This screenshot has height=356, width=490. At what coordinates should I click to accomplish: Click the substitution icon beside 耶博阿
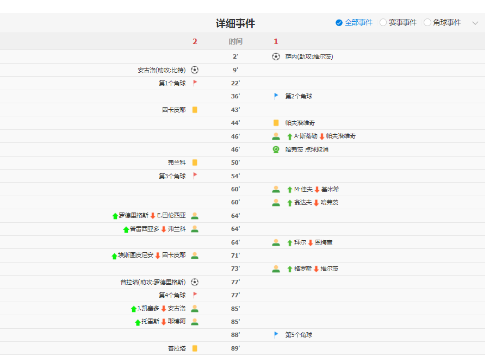click(195, 322)
